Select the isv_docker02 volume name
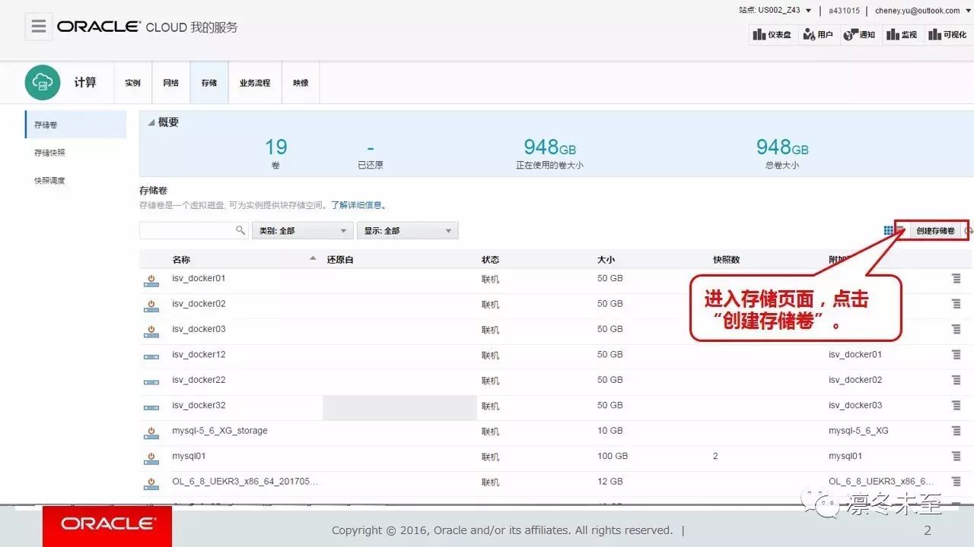974x547 pixels. tap(199, 304)
